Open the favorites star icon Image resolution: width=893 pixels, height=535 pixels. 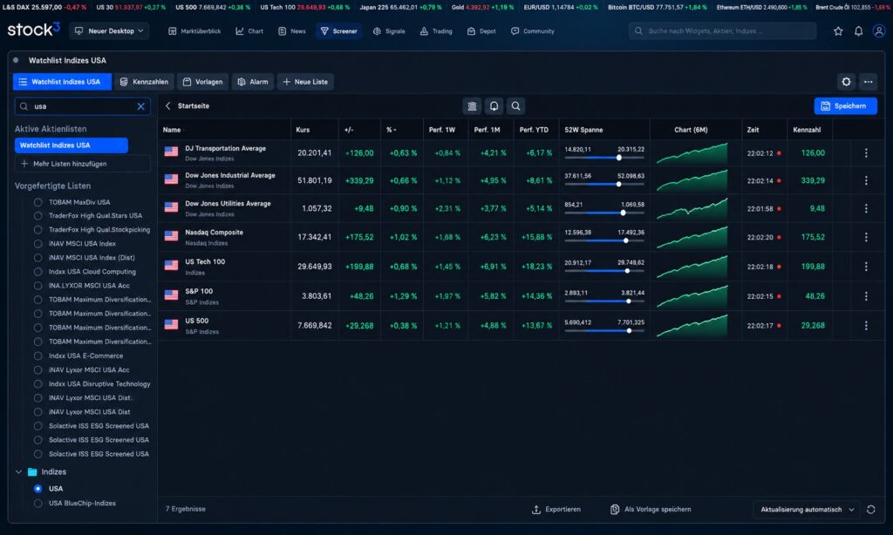tap(838, 31)
